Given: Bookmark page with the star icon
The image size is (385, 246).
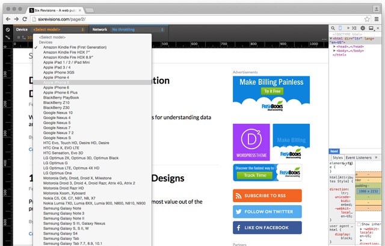Looking at the screenshot, I should [367, 19].
